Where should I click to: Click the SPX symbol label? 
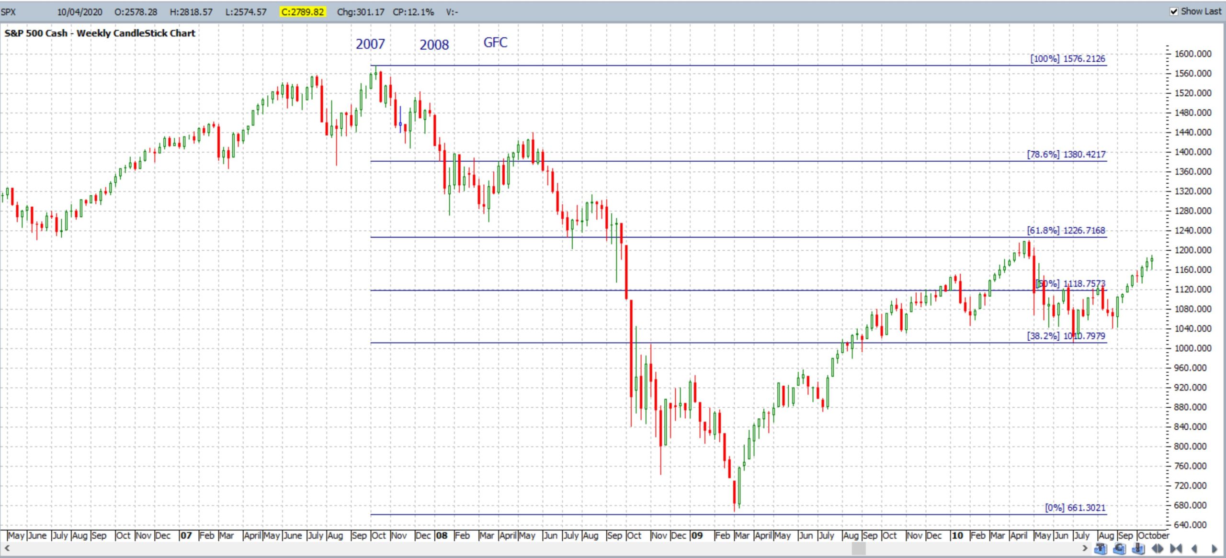[8, 12]
